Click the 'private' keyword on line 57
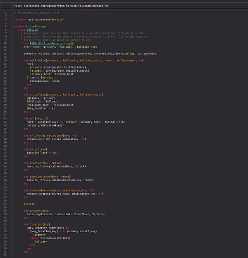The height and width of the screenshot is (258, 248). pyautogui.click(x=29, y=204)
